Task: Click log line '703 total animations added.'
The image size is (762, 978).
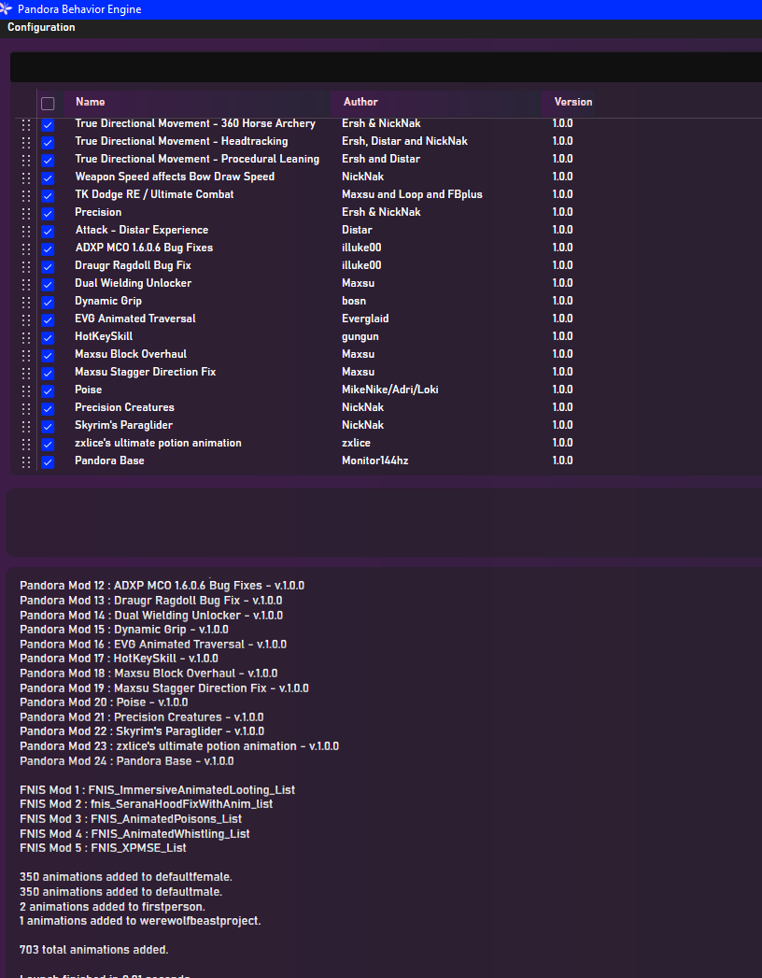Action: [94, 950]
